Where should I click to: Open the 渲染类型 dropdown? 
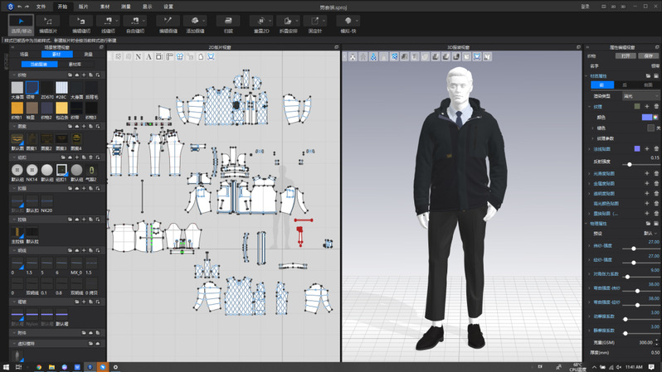[x=639, y=95]
